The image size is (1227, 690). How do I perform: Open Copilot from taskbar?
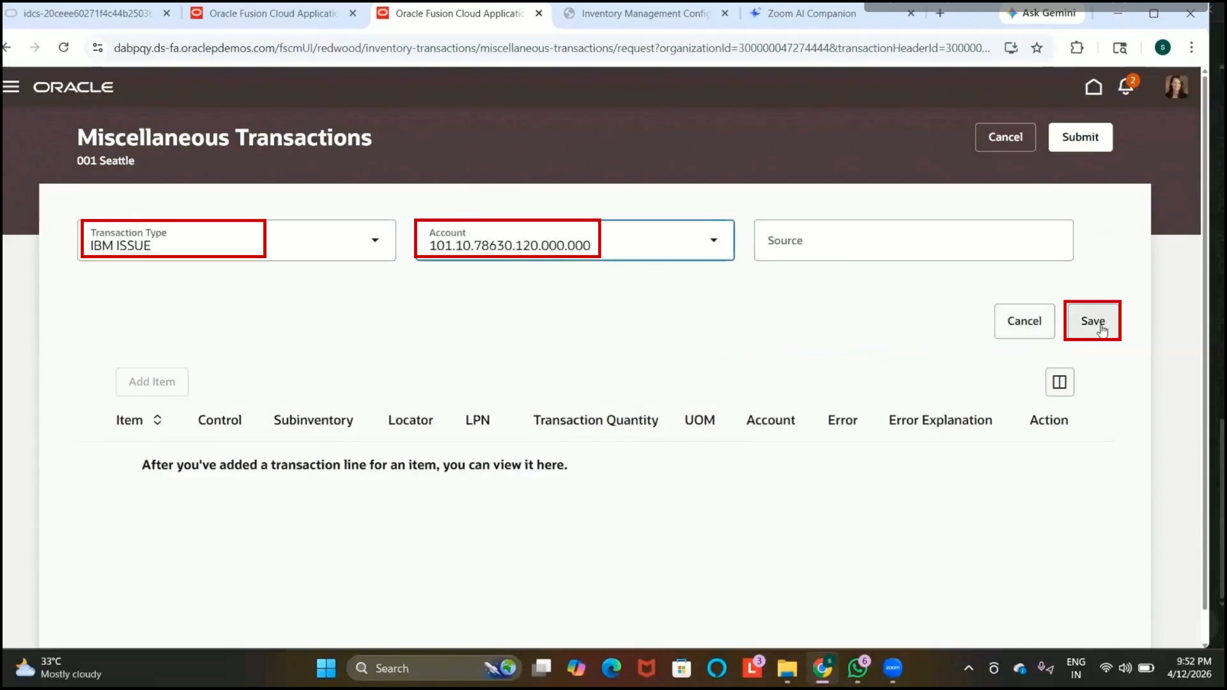[576, 668]
